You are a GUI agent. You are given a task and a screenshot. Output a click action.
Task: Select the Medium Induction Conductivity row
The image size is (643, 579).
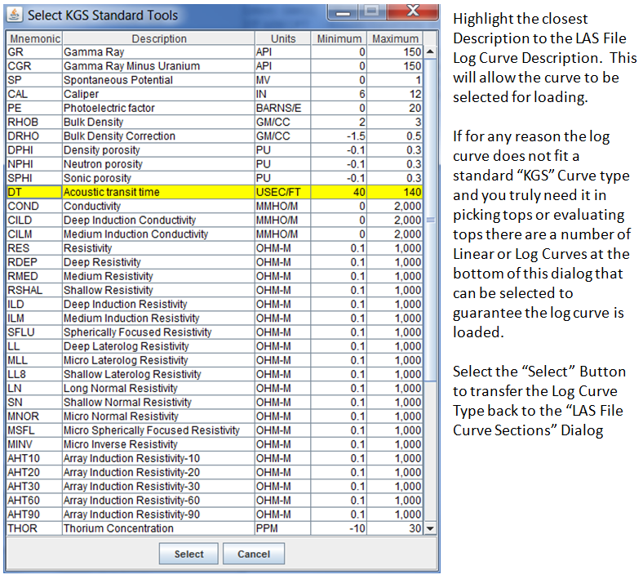tap(215, 234)
